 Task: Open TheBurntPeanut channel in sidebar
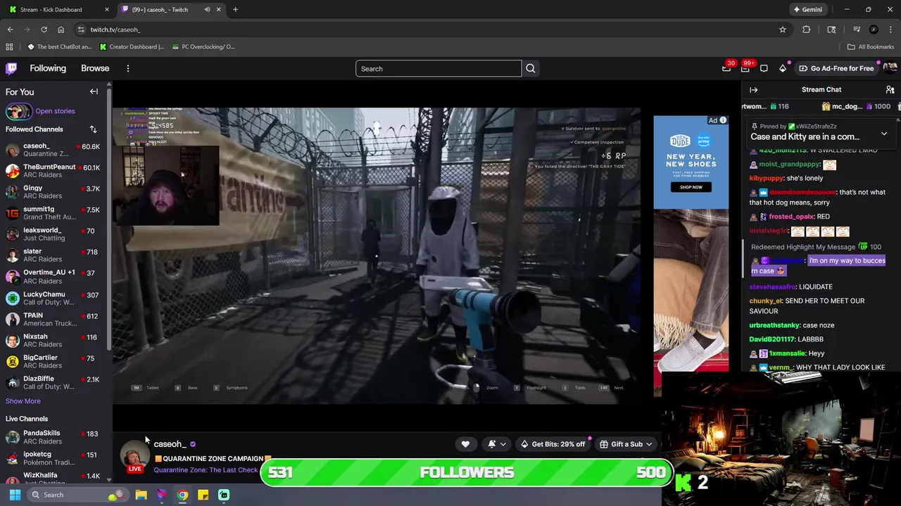coord(53,171)
